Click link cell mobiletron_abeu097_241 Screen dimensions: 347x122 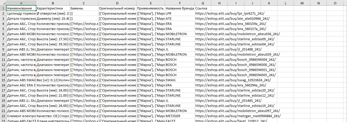237,111
